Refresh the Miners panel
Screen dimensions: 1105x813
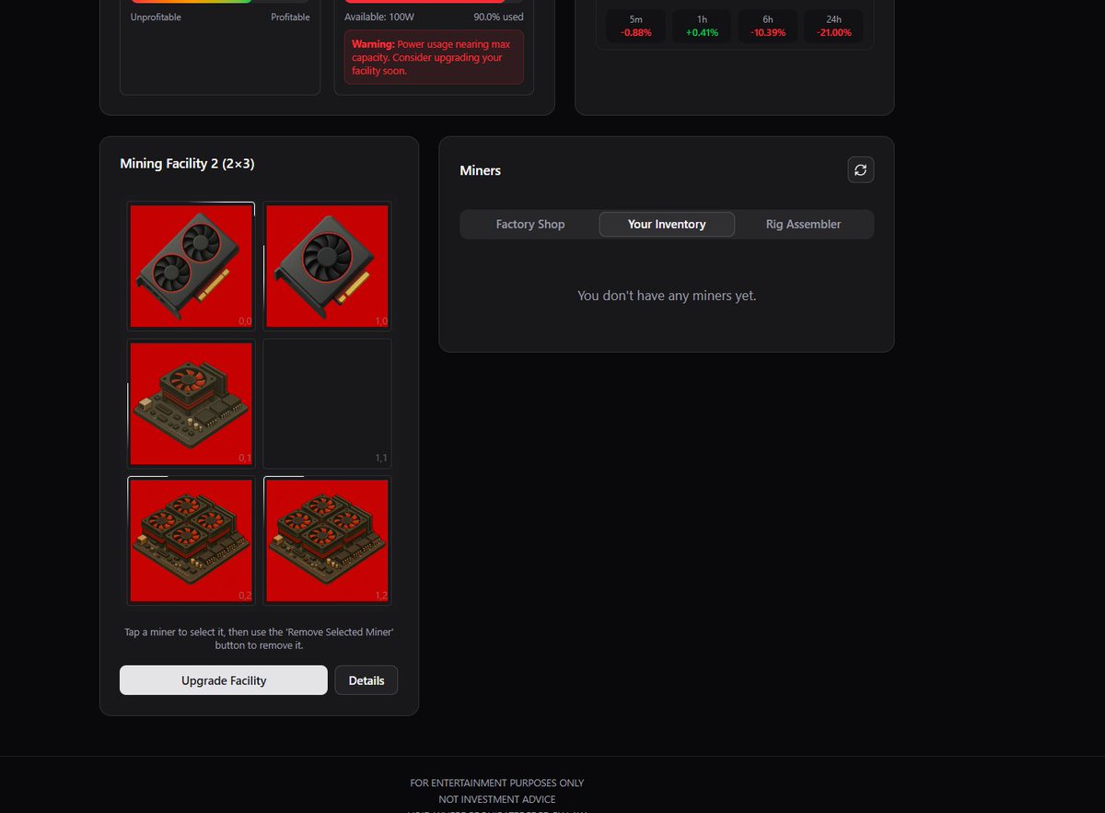coord(861,169)
